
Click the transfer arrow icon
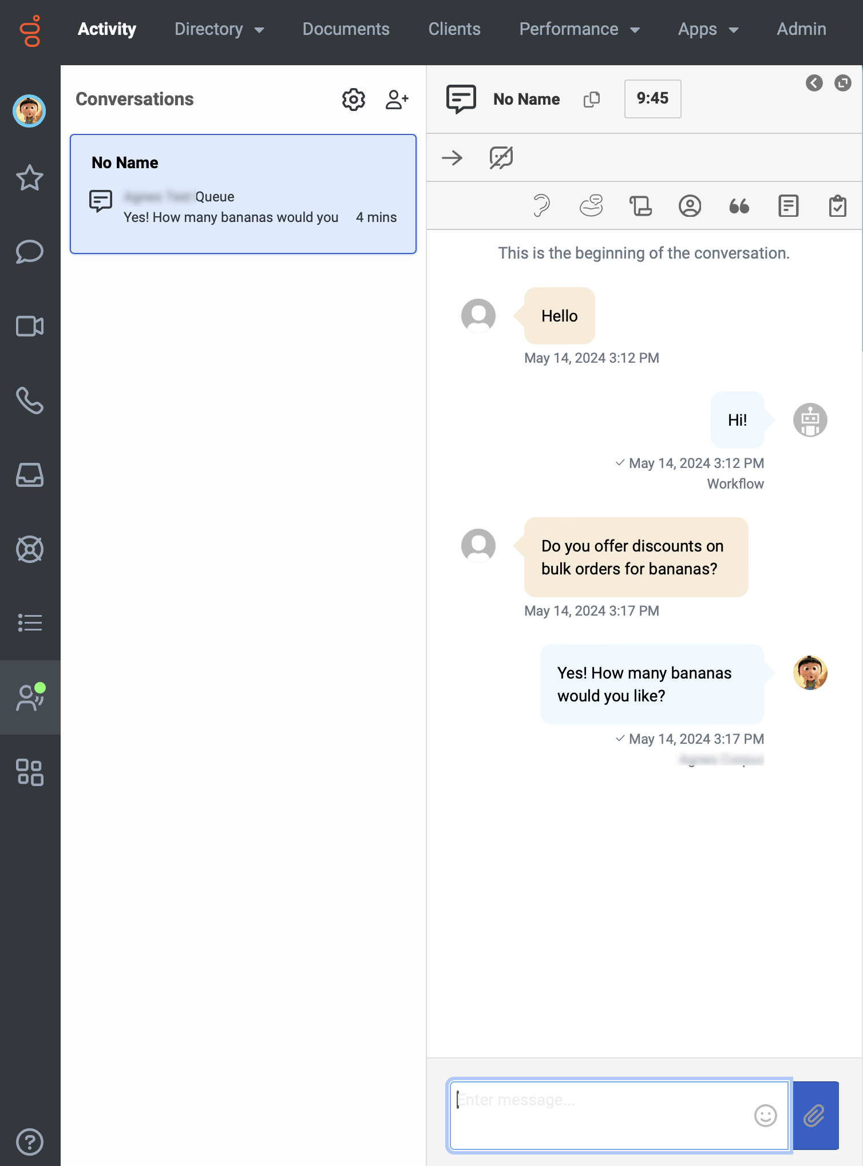point(452,158)
